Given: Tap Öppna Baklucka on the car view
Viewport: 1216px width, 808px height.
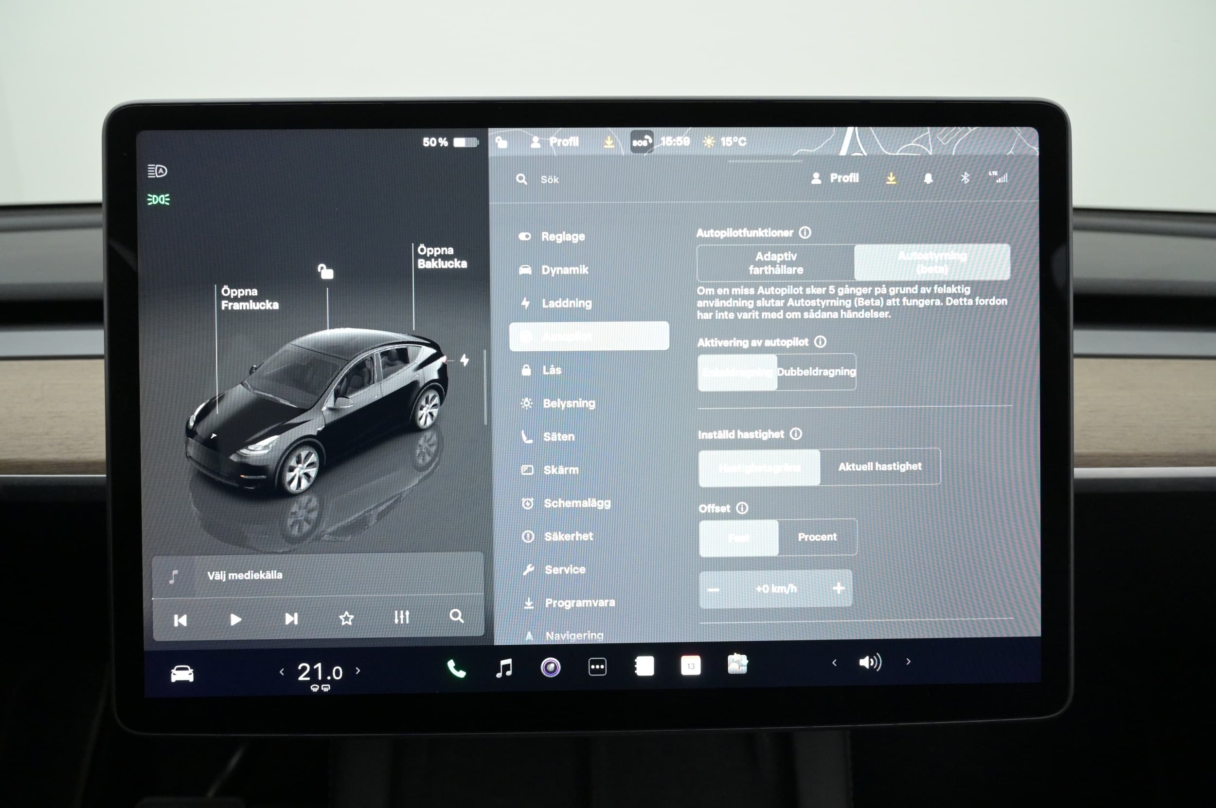Looking at the screenshot, I should point(442,257).
